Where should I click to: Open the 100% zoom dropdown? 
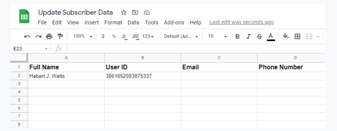point(83,36)
